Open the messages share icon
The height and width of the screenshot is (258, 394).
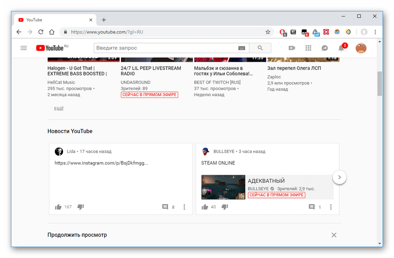tap(324, 48)
